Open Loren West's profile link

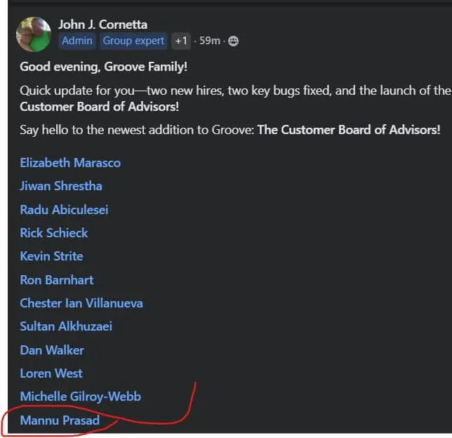point(51,373)
